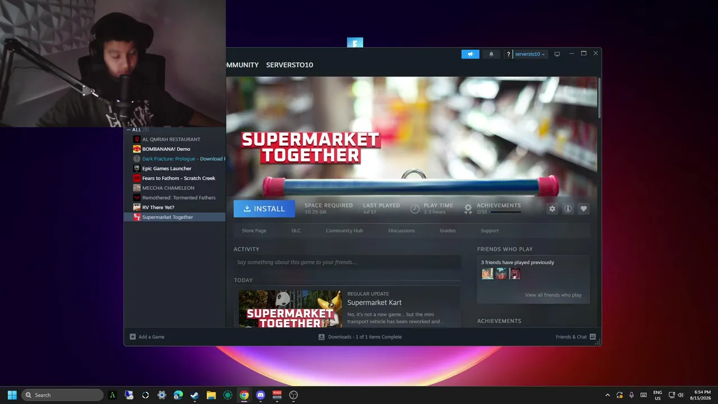Screen dimensions: 718x404
Task: Click the Supermarket Together list icon
Action: (x=137, y=217)
